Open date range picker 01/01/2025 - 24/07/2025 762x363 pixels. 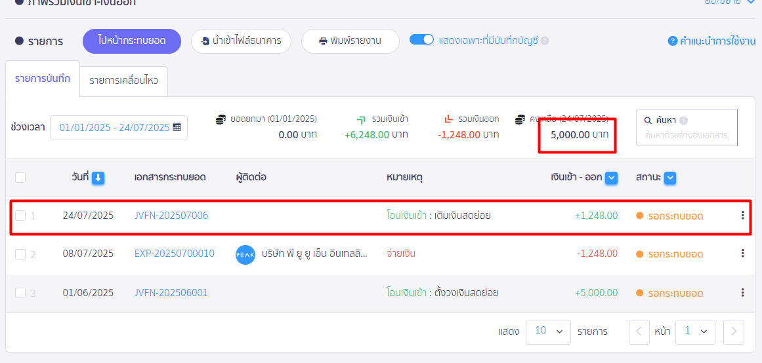click(x=119, y=128)
